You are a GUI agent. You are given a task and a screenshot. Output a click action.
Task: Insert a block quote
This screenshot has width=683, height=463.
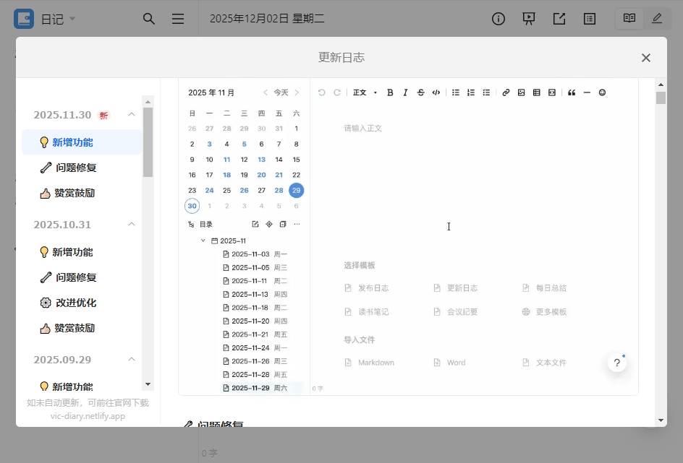(x=572, y=92)
